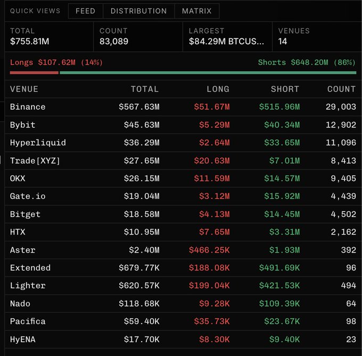362x356 pixels.
Task: Click Bybit short value $40.34M
Action: (x=282, y=125)
